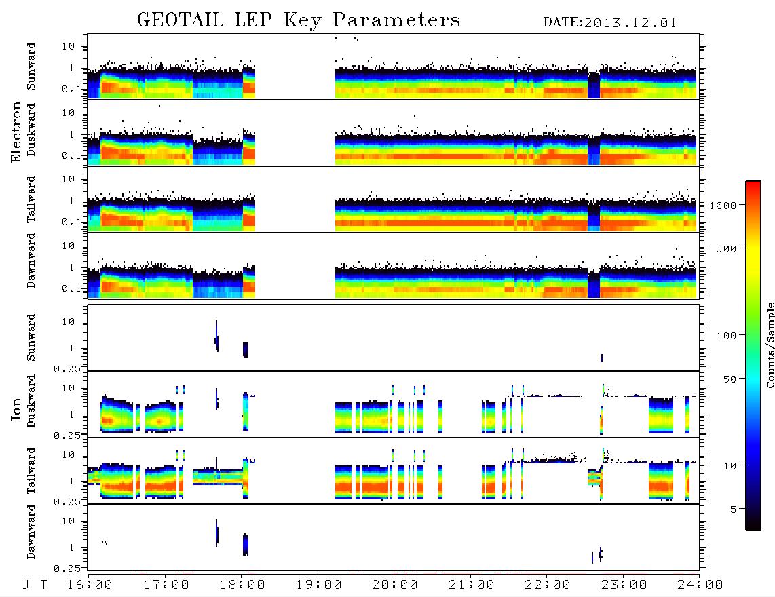Click the Ion 'Duskward' axis label

click(x=31, y=402)
